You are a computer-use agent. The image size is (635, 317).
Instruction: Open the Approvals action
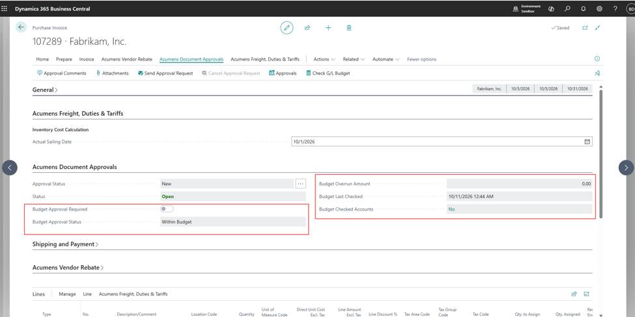click(283, 73)
